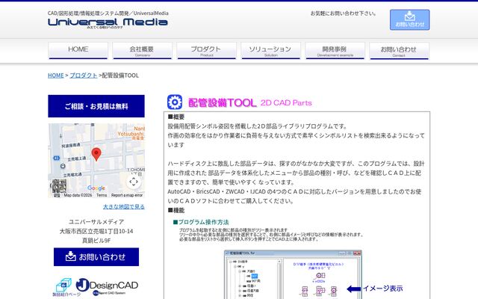Click the ご相談・お見積は無料 banner

(x=96, y=106)
